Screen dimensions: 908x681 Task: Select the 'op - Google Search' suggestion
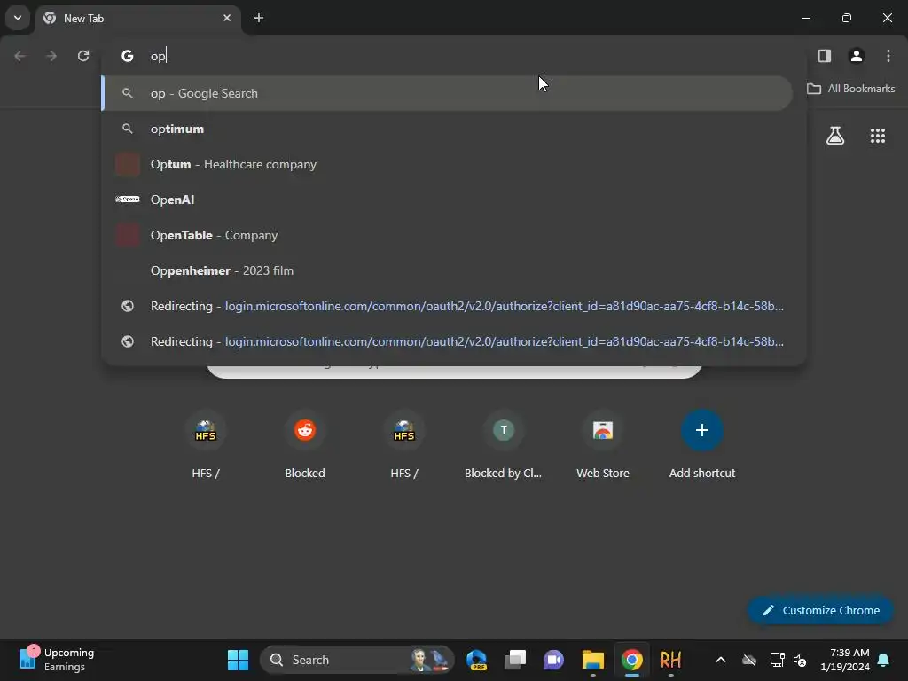point(447,93)
